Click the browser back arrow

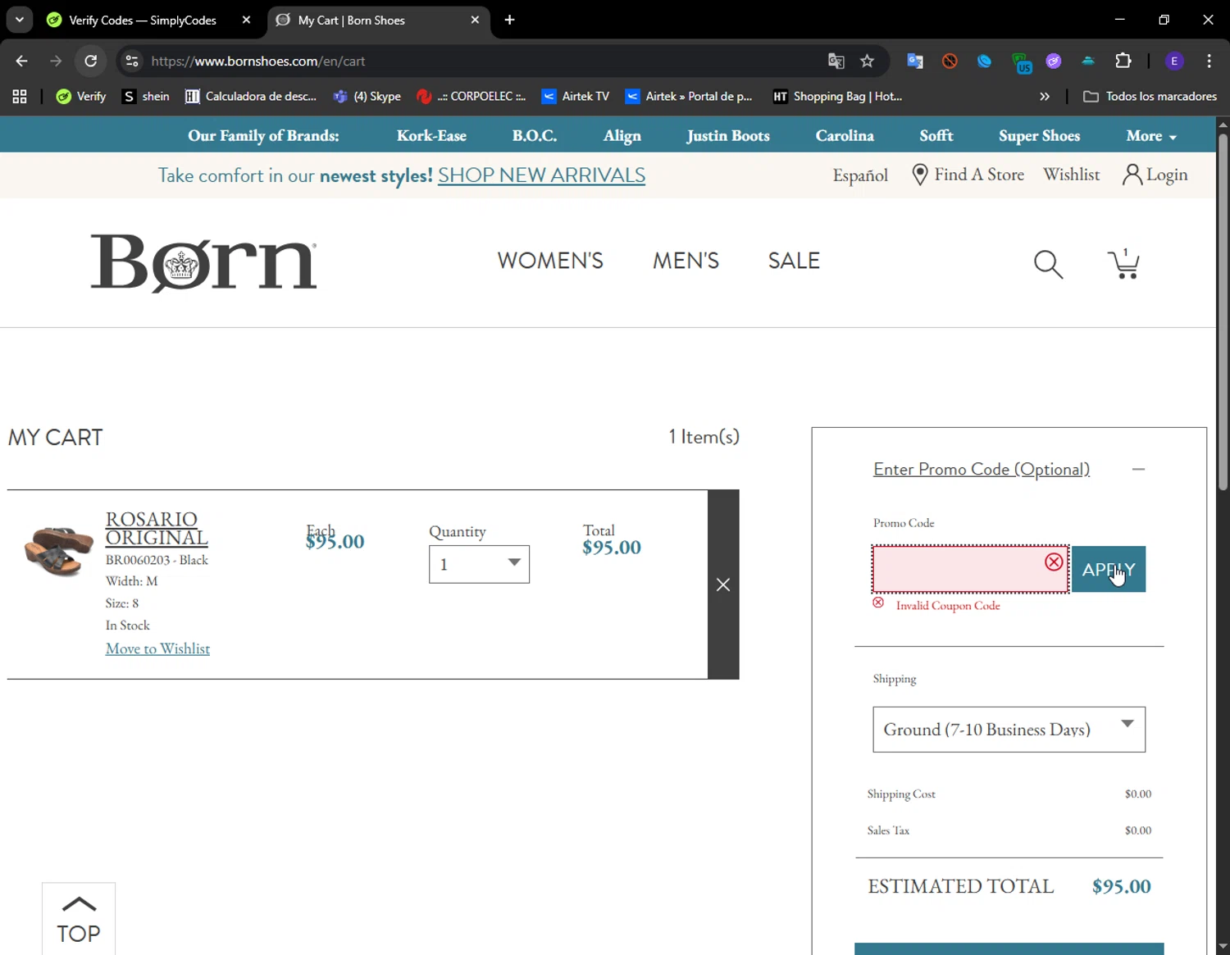(x=22, y=61)
